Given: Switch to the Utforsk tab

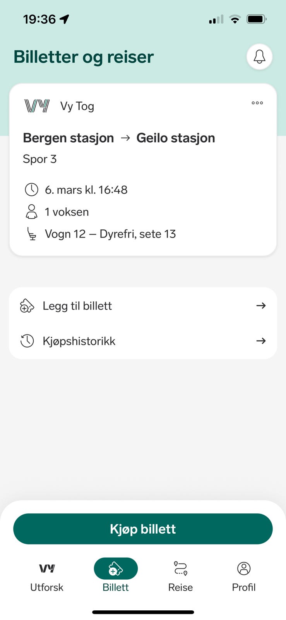Looking at the screenshot, I should tap(47, 577).
